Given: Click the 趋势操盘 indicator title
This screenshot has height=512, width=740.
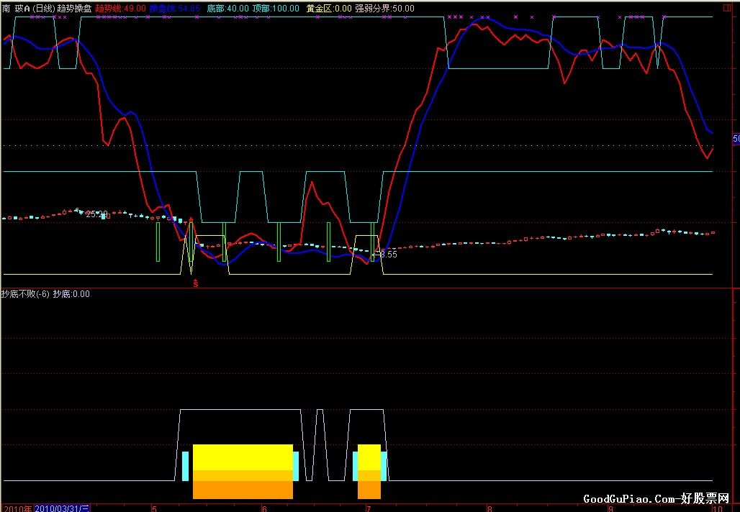Looking at the screenshot, I should coord(74,8).
